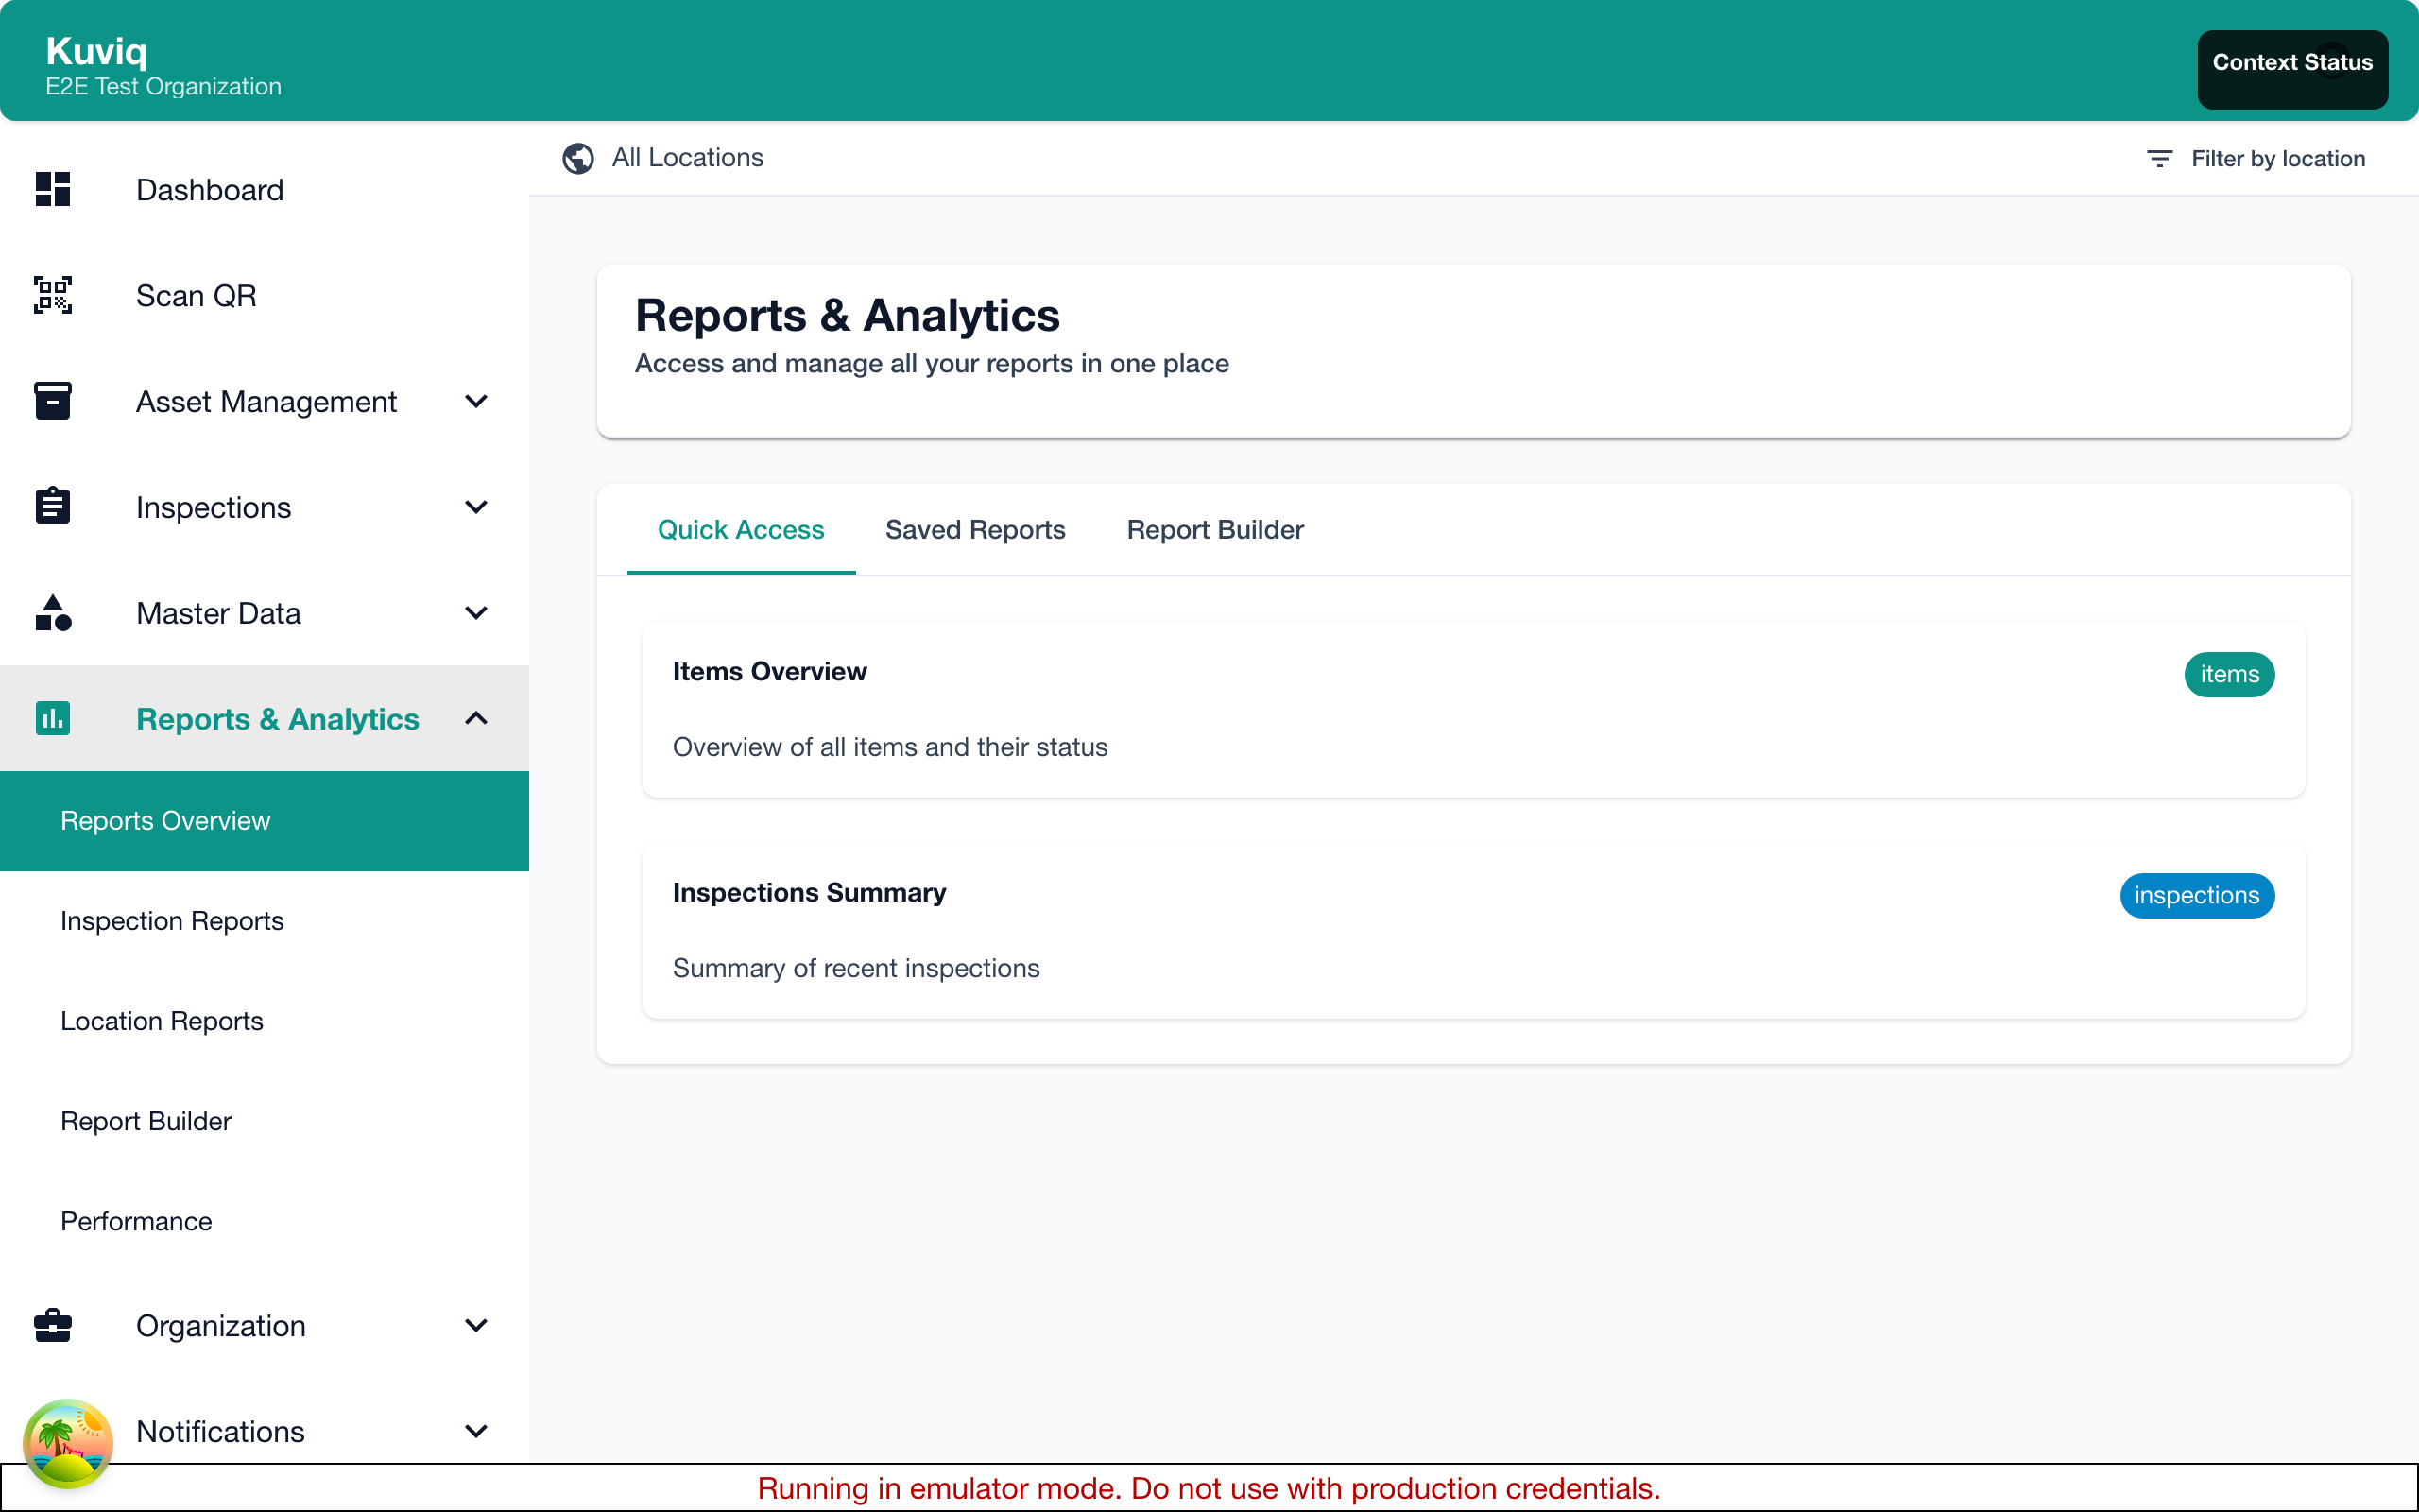Expand the Notifications chevron
The image size is (2419, 1512).
(x=477, y=1431)
